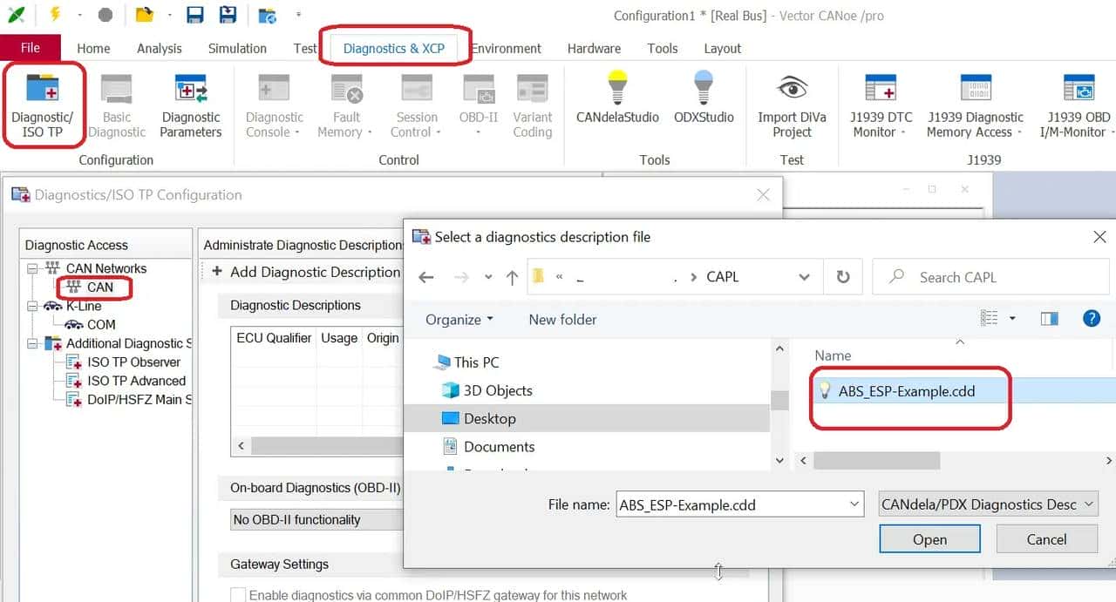Collapse the K-Line tree node

(32, 306)
